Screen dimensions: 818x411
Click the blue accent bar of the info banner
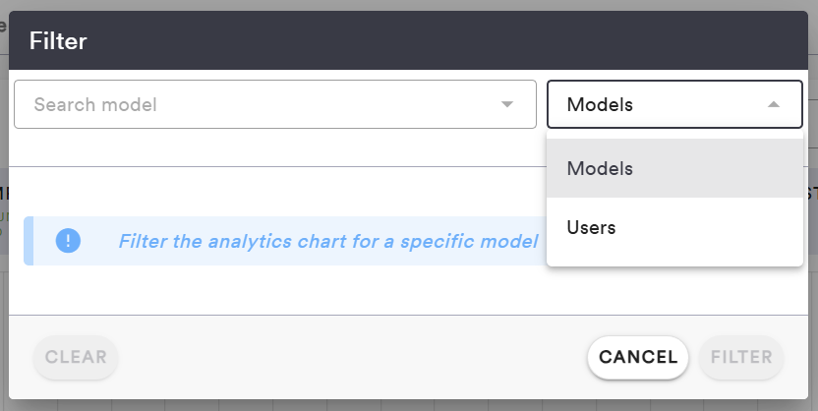click(x=29, y=241)
